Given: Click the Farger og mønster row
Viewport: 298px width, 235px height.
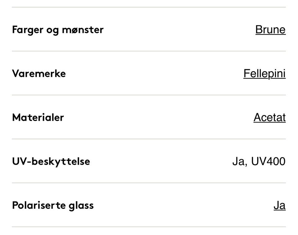Looking at the screenshot, I should pos(149,29).
